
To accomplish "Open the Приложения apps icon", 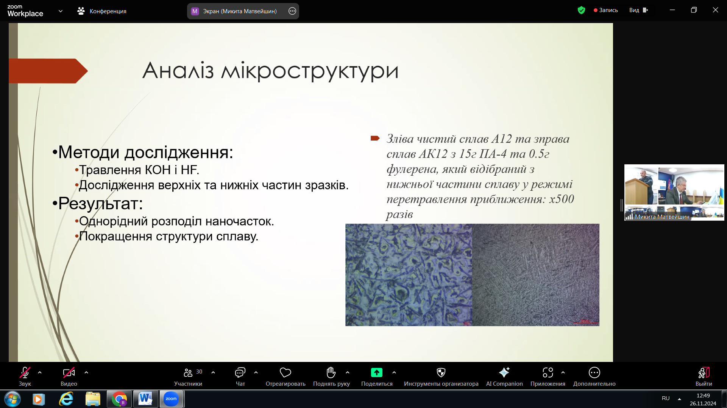I will 548,373.
